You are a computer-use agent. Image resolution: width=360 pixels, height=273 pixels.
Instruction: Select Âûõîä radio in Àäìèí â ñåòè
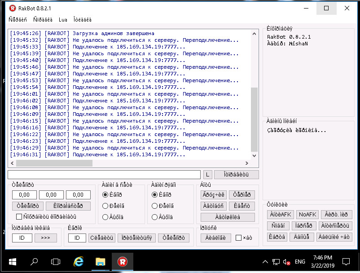pyautogui.click(x=105, y=217)
